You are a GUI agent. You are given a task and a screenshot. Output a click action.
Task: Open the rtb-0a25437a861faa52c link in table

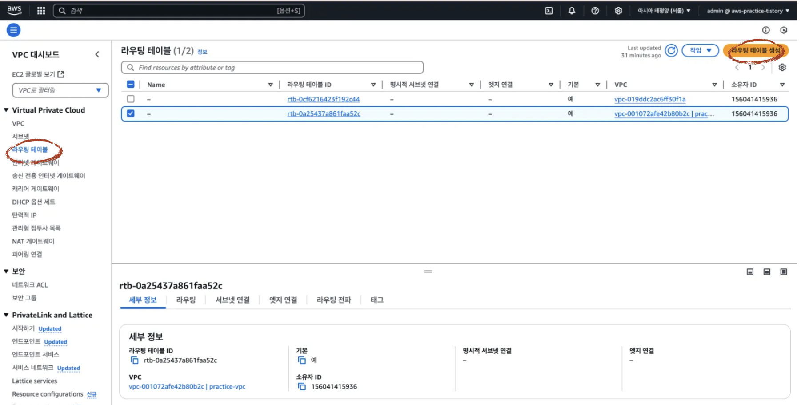tap(324, 114)
